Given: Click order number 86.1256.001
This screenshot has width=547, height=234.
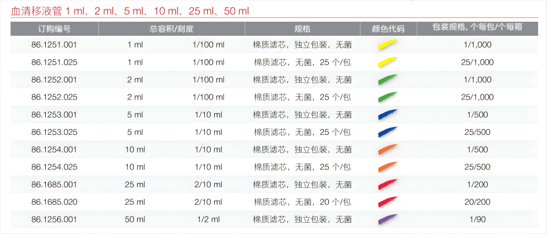Looking at the screenshot, I should pyautogui.click(x=54, y=219).
